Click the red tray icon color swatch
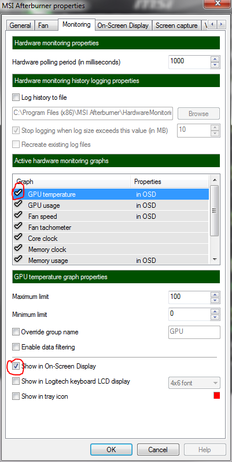Screen dimensions: 232x462 click(x=217, y=395)
